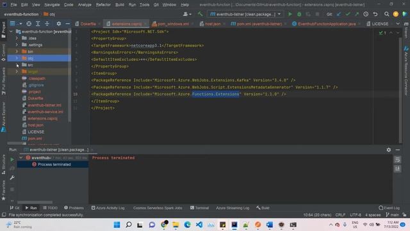This screenshot has width=410, height=231.
Task: Click the main Git branch indicator
Action: 392,215
